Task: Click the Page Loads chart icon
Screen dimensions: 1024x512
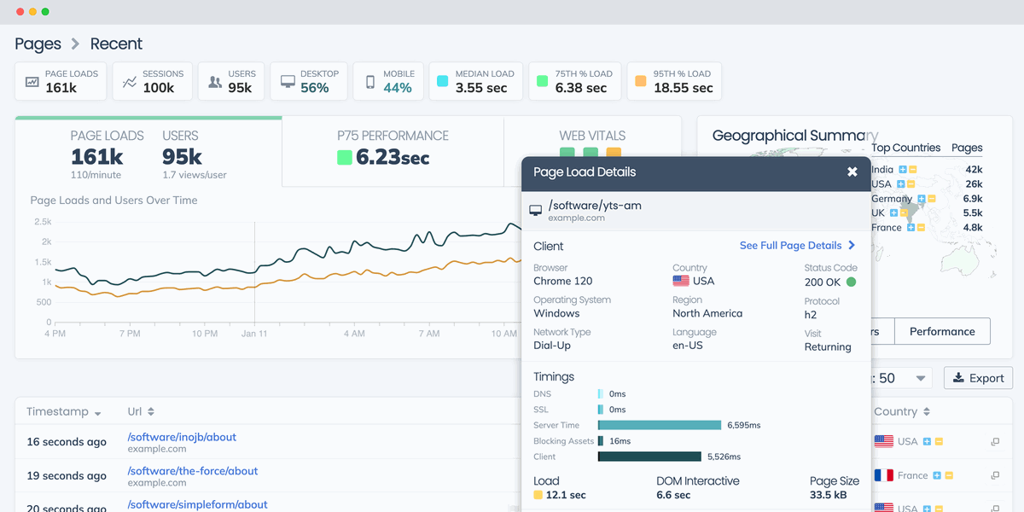Action: pos(32,82)
